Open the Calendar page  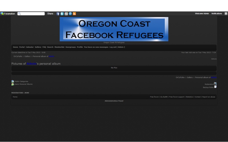[30, 47]
